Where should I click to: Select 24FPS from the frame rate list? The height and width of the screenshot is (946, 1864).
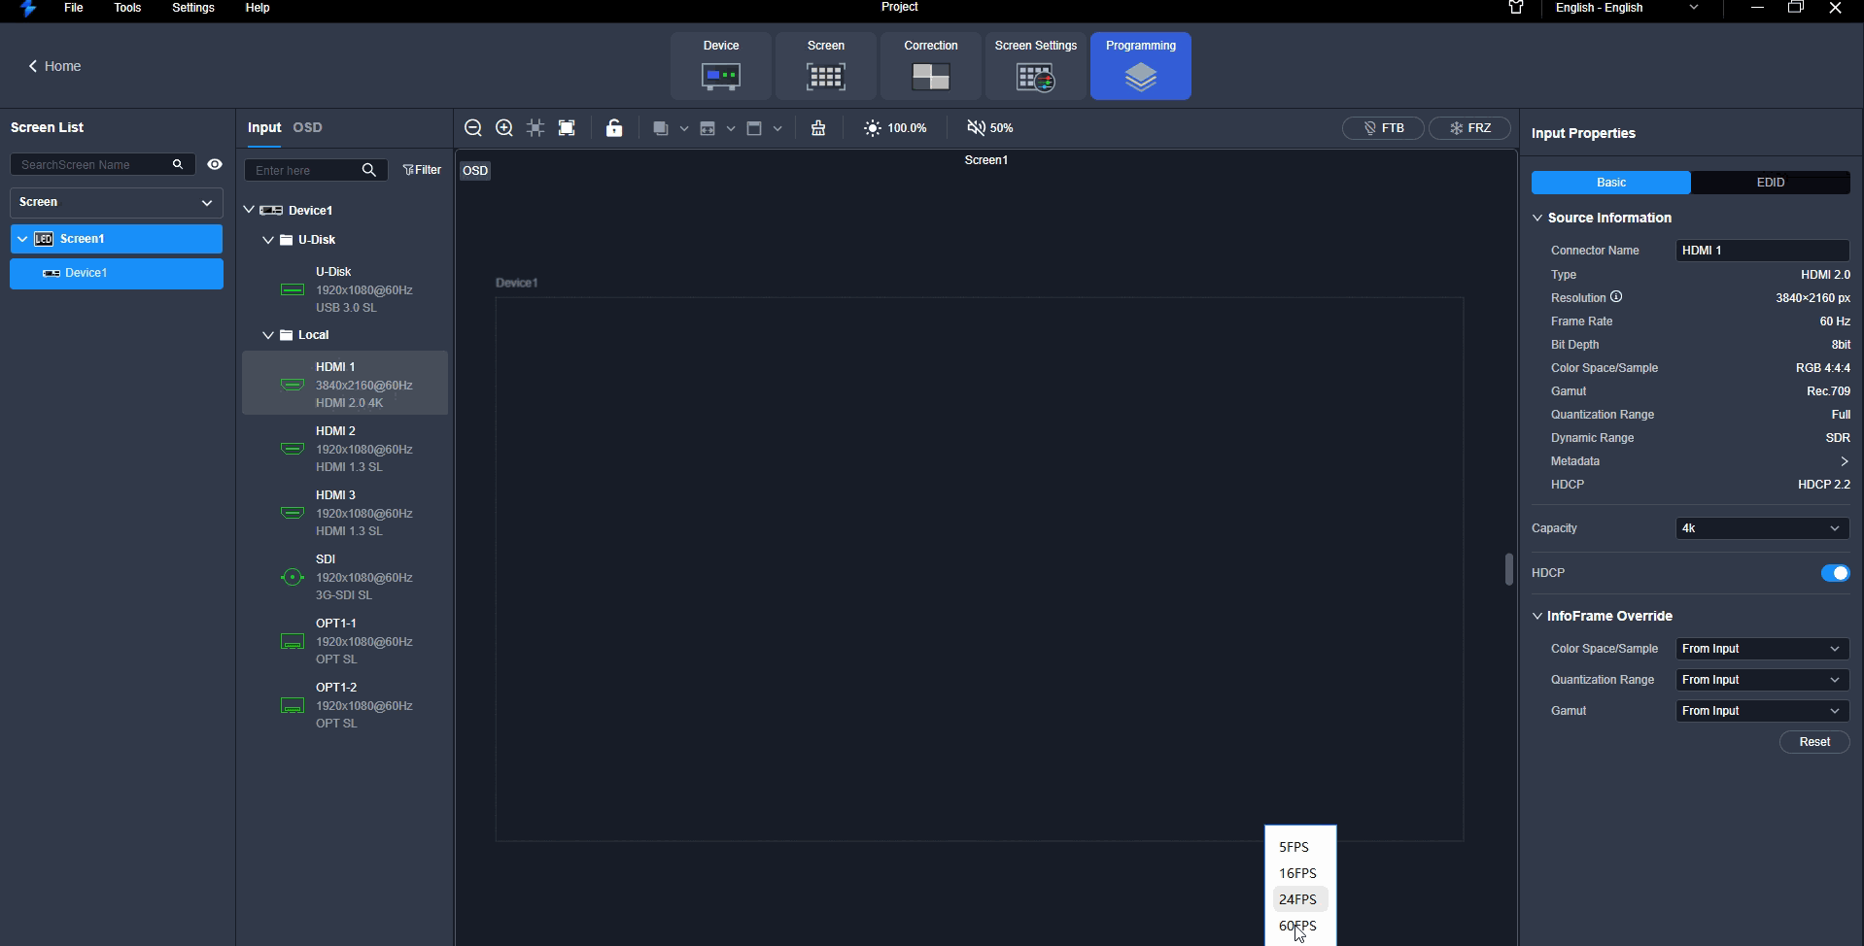(x=1297, y=899)
